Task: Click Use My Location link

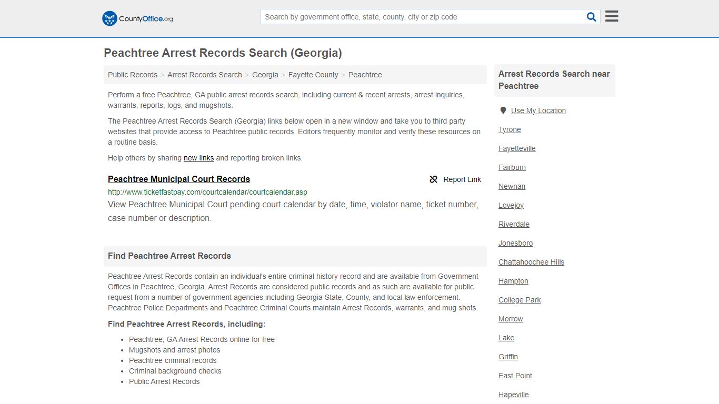Action: [x=538, y=110]
